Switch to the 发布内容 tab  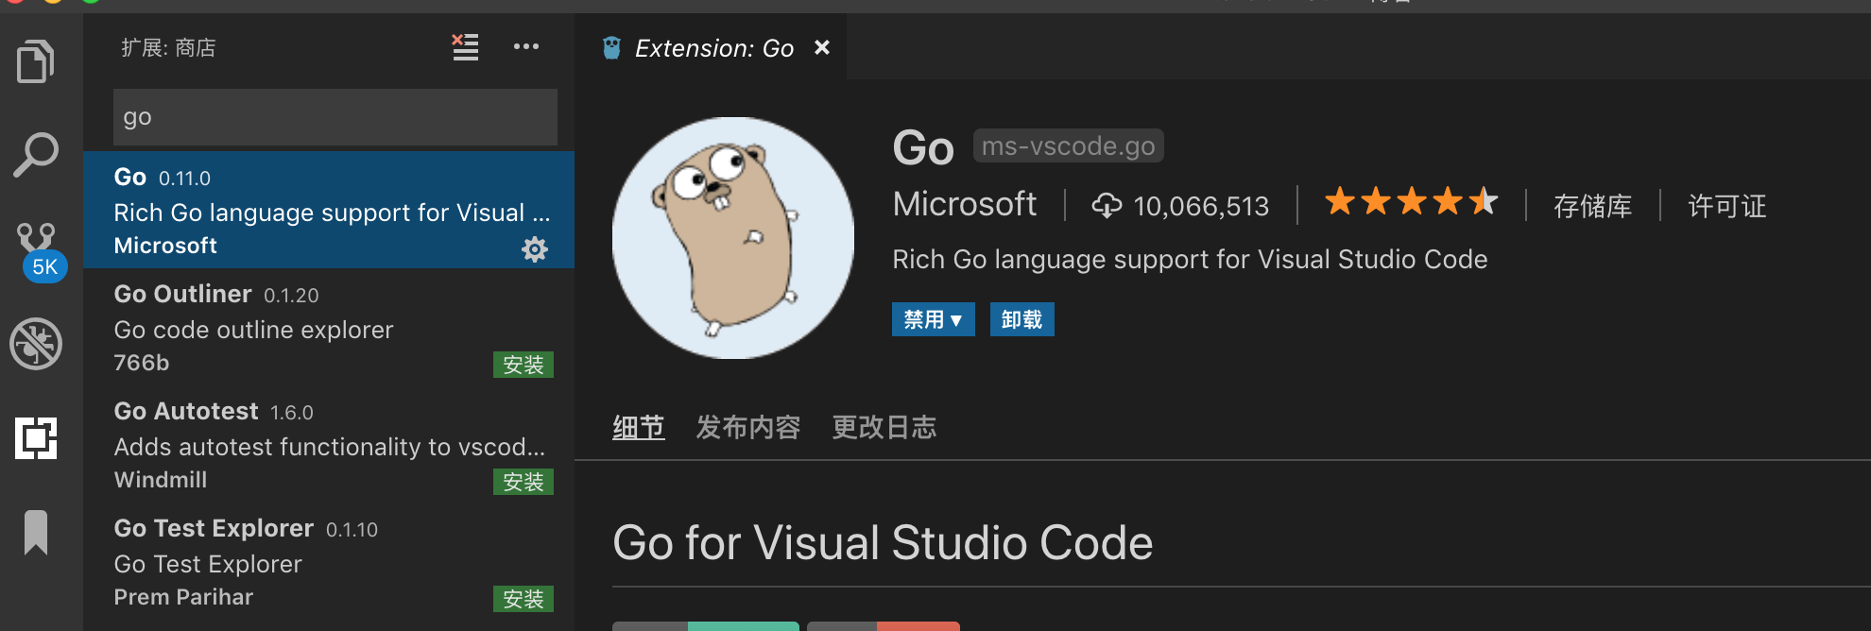click(x=748, y=428)
